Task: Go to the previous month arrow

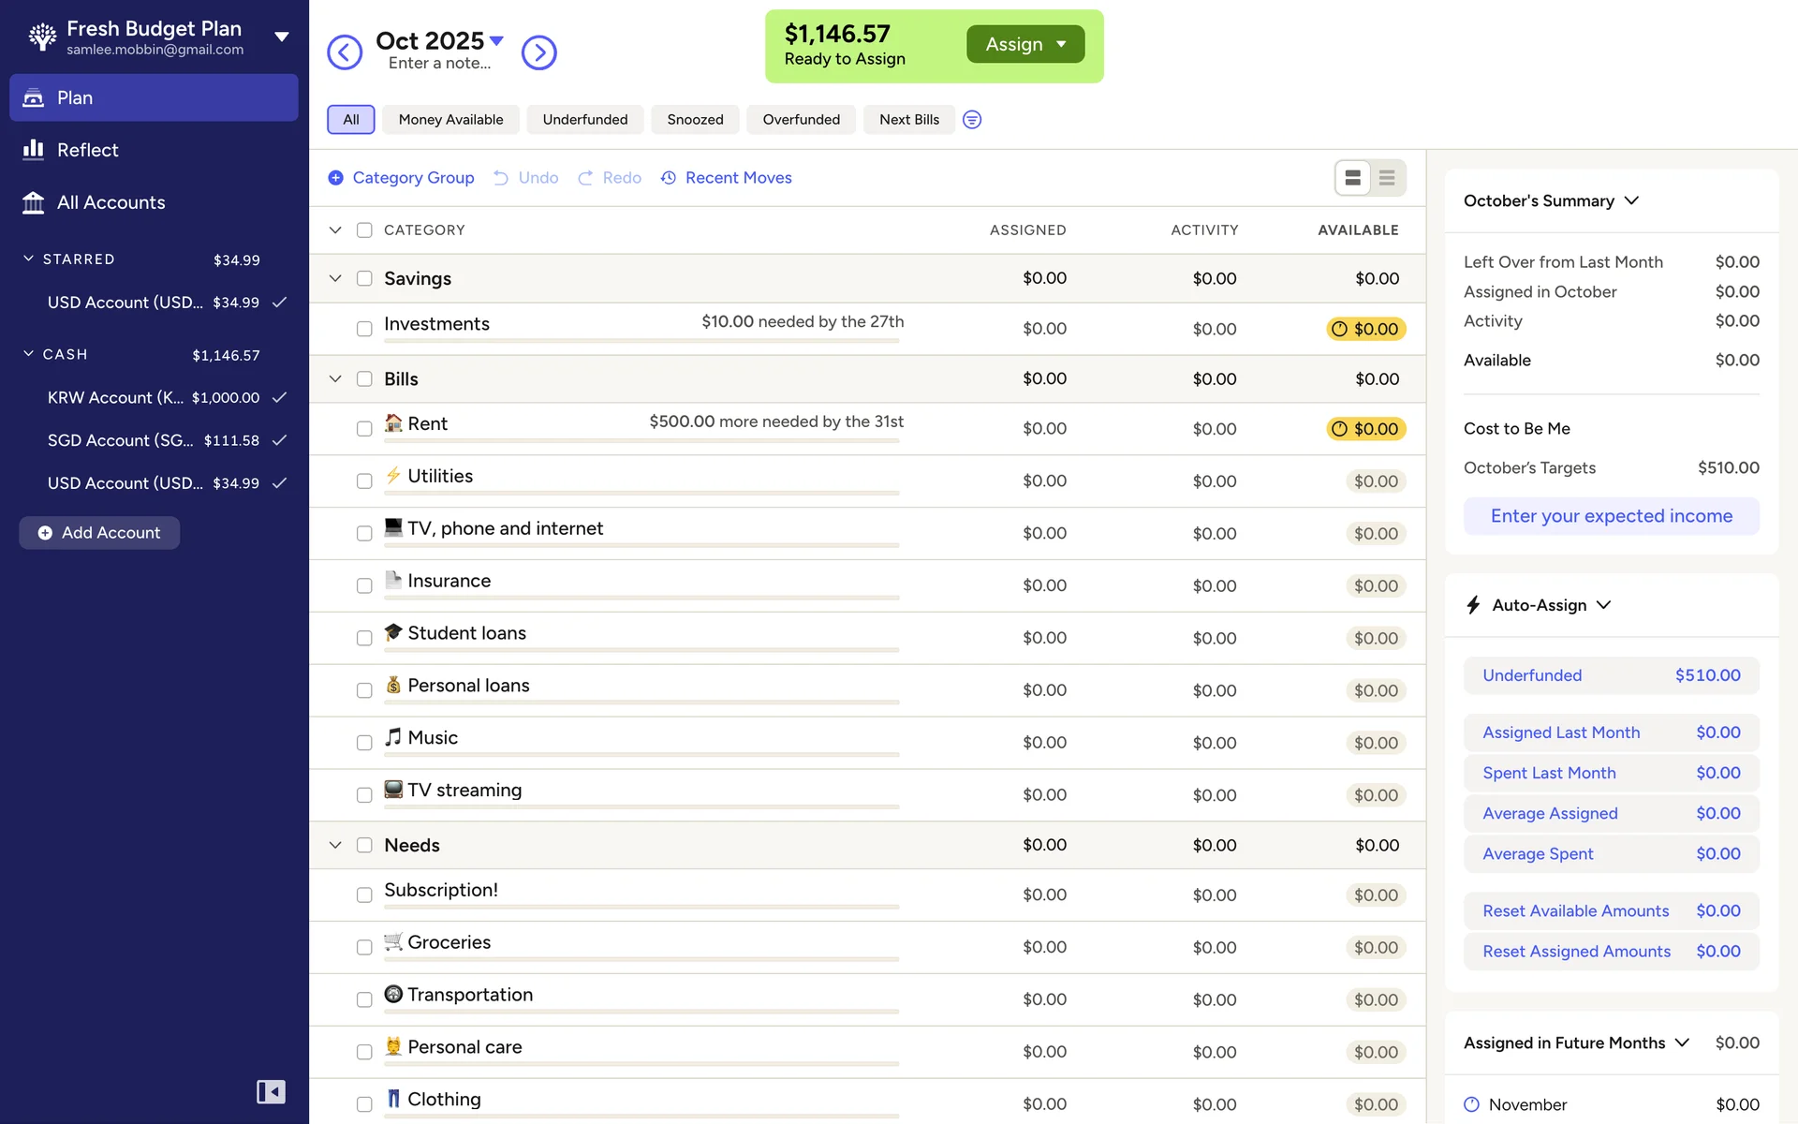Action: pyautogui.click(x=345, y=52)
